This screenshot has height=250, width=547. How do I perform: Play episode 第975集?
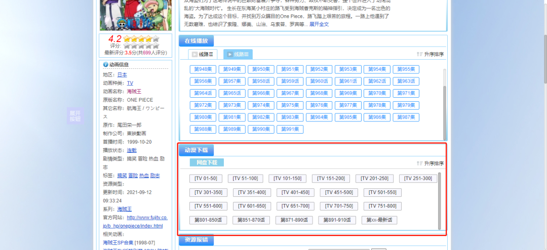click(290, 105)
